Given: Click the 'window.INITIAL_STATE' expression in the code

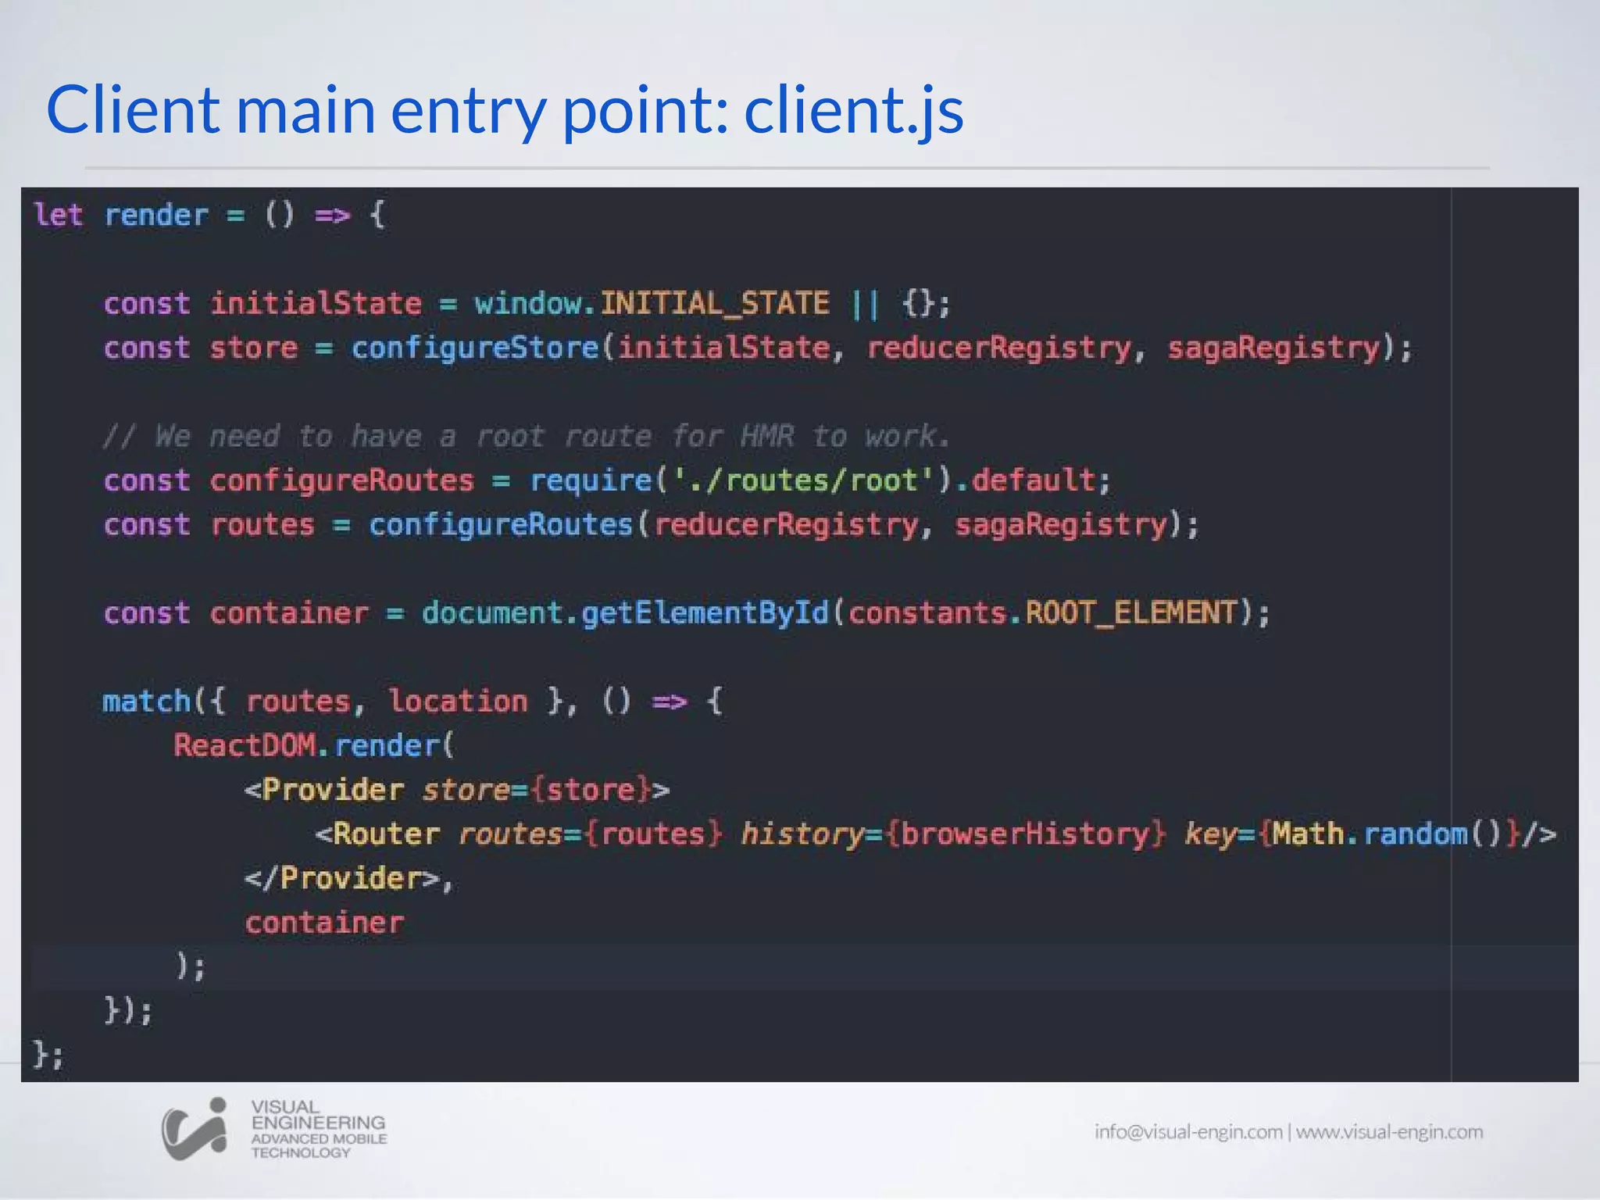Looking at the screenshot, I should [652, 303].
